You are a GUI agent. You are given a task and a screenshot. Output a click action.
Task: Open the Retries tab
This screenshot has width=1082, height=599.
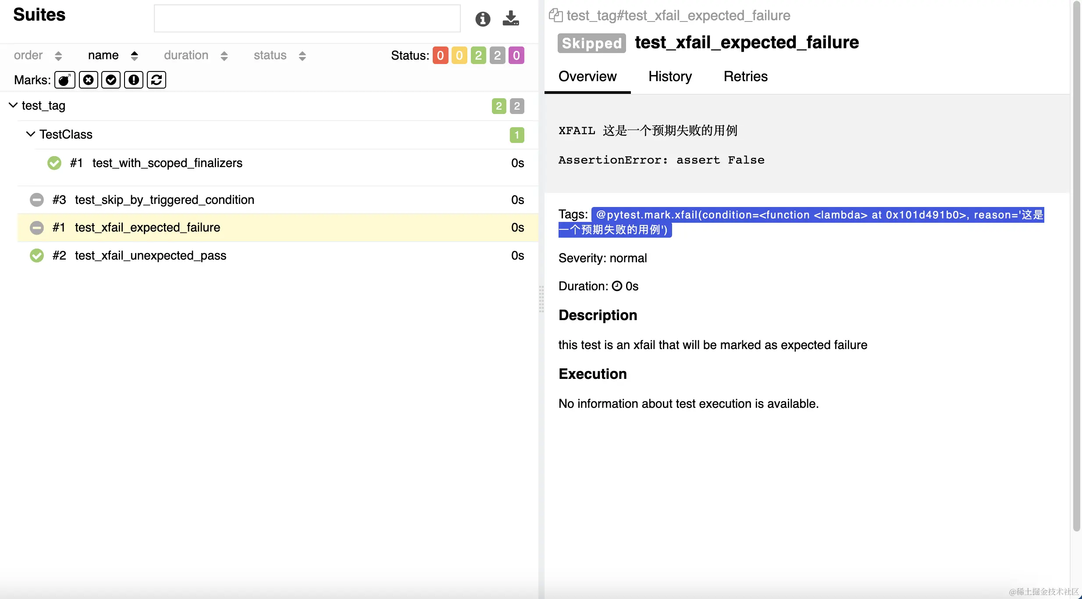(745, 76)
